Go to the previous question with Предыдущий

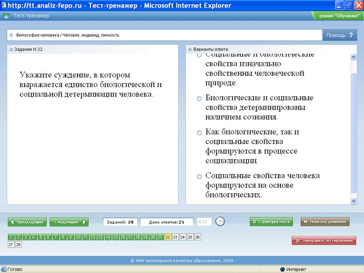[x=27, y=222]
